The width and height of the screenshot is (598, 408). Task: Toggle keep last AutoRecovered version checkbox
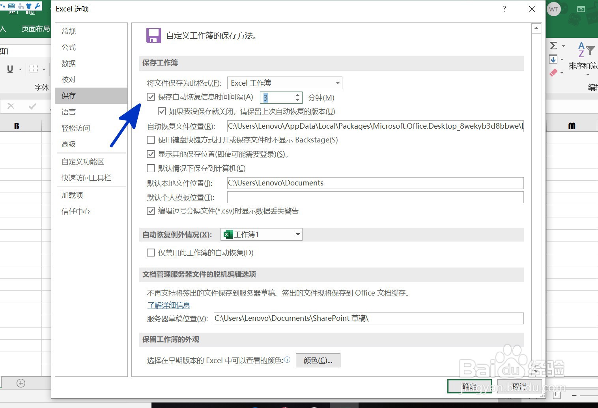tap(162, 111)
